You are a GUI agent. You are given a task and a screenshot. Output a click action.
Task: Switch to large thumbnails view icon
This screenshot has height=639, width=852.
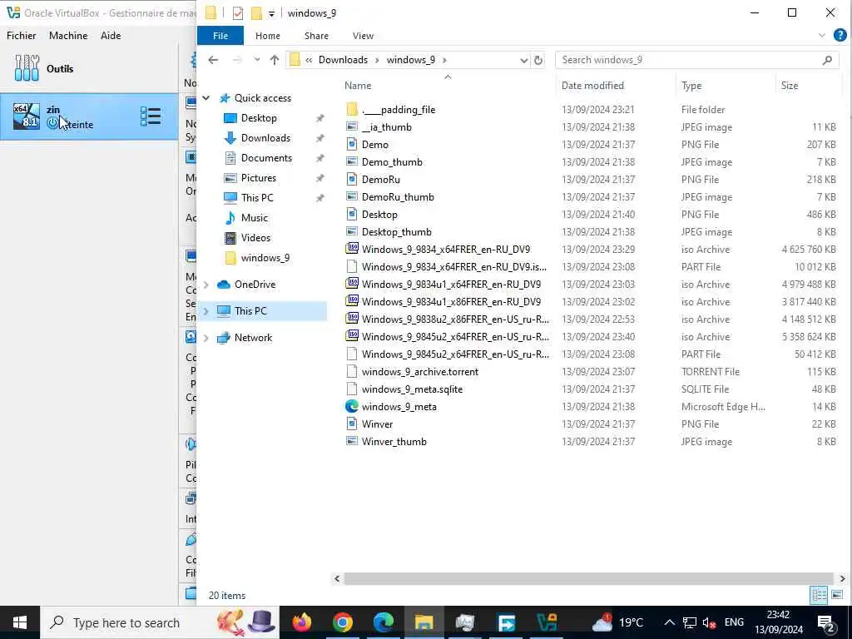(x=837, y=594)
